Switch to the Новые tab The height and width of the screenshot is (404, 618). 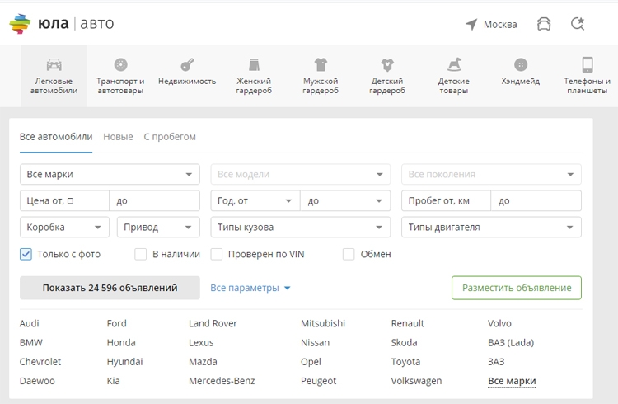click(118, 137)
